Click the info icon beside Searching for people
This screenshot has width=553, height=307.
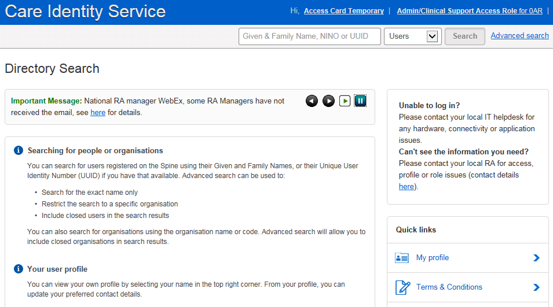19,150
